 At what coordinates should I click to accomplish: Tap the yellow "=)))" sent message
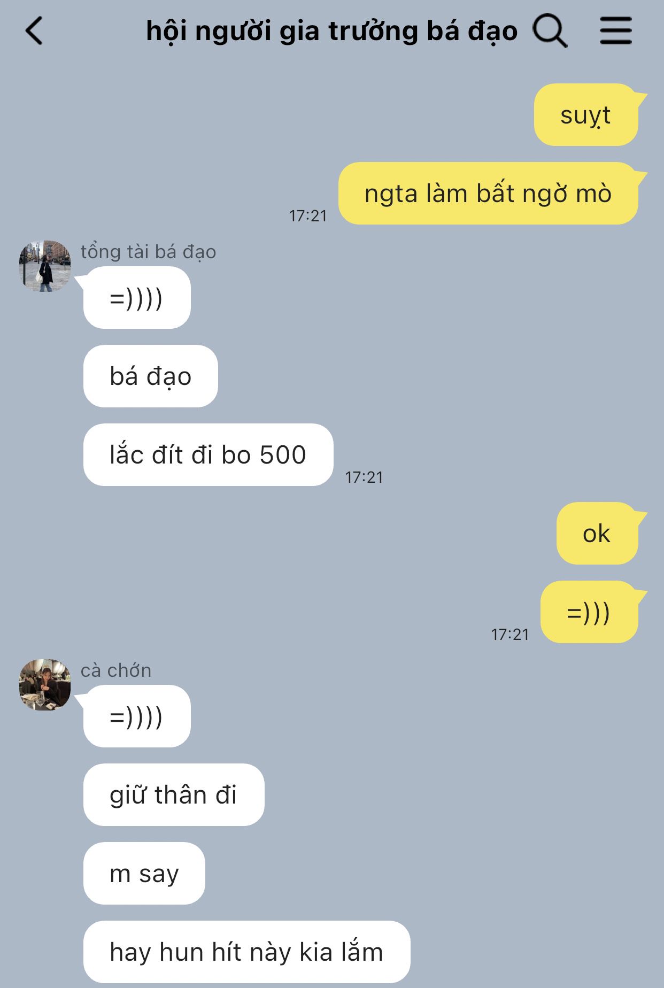(x=589, y=612)
